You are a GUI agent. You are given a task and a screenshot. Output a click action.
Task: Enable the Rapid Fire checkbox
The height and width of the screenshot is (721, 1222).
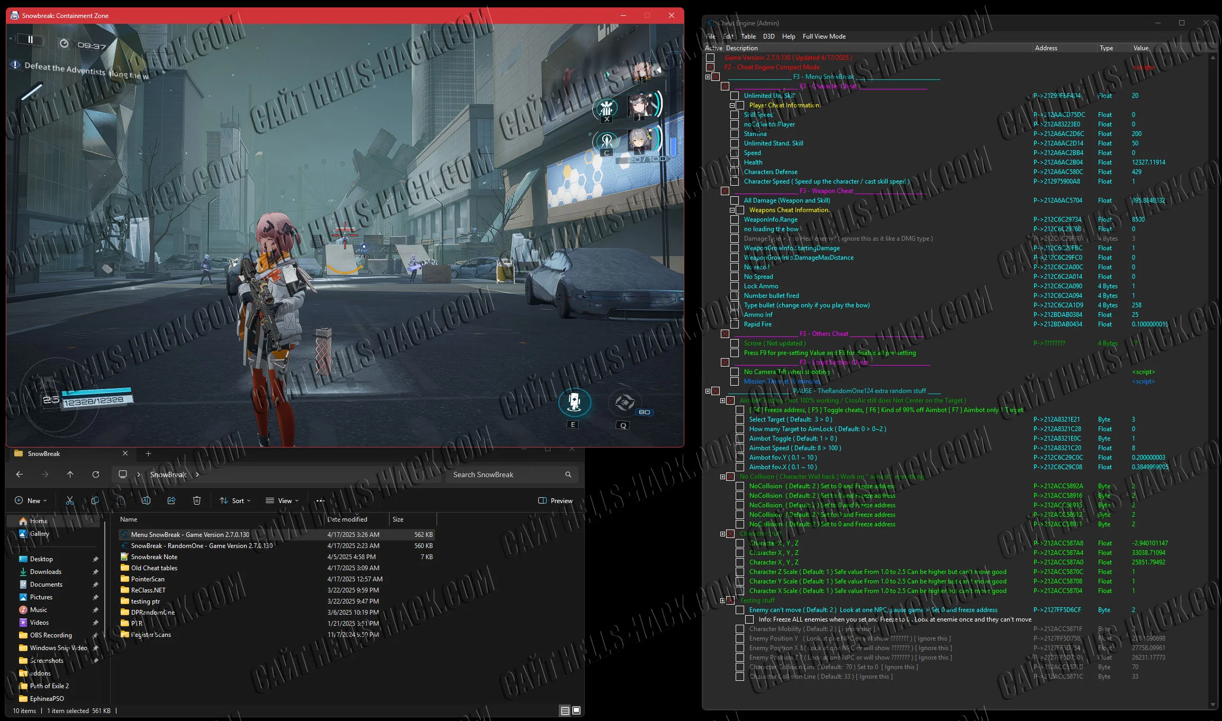tap(735, 324)
